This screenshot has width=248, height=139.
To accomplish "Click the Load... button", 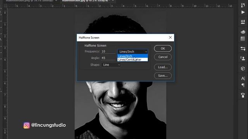I will click(x=163, y=67).
